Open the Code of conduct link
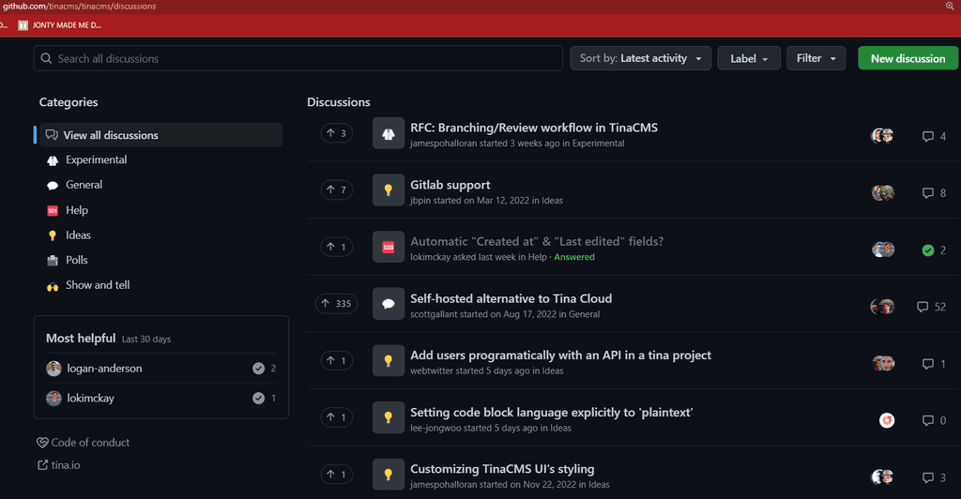 click(x=90, y=443)
